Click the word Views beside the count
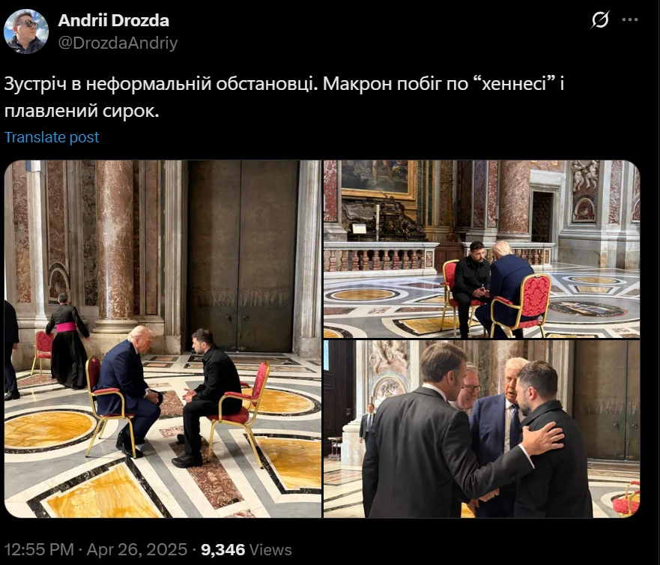 [270, 550]
